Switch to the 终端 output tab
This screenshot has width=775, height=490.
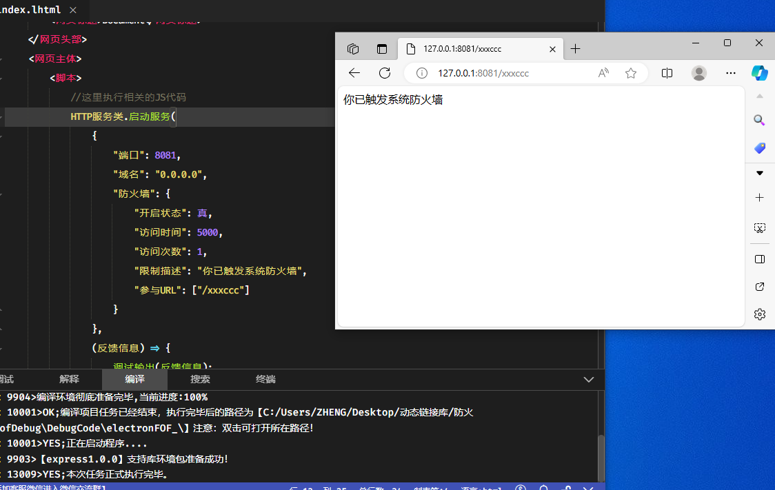[x=265, y=379]
